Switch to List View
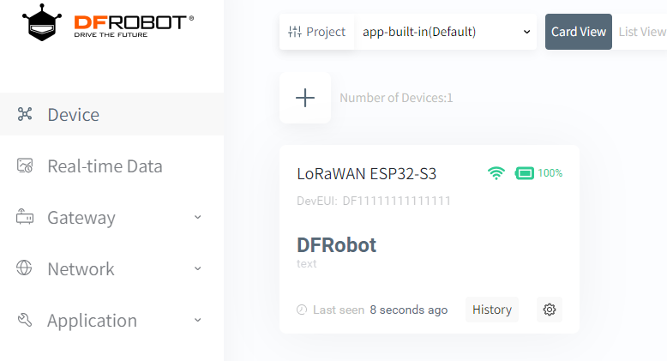This screenshot has height=361, width=667. point(641,32)
